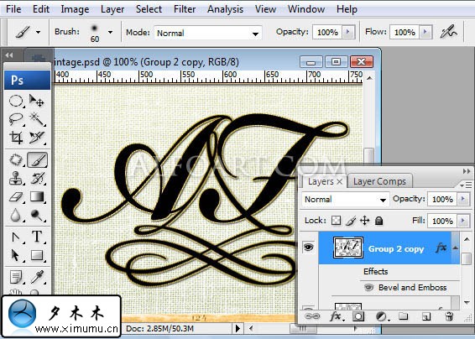This screenshot has height=339, width=475.
Task: Open the status bar info arrow
Action: point(237,328)
